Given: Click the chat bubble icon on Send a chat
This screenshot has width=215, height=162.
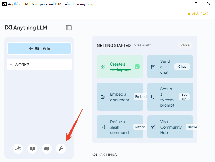Looking at the screenshot, I should tap(153, 67).
